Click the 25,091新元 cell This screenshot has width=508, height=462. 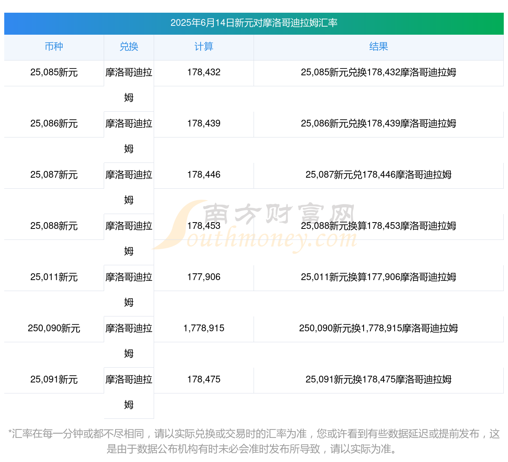[x=54, y=379]
